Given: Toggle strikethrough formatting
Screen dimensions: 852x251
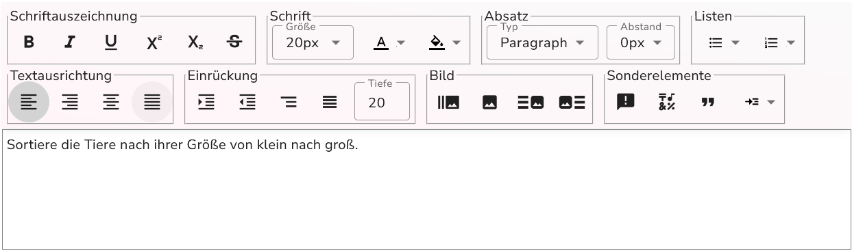Looking at the screenshot, I should [234, 42].
